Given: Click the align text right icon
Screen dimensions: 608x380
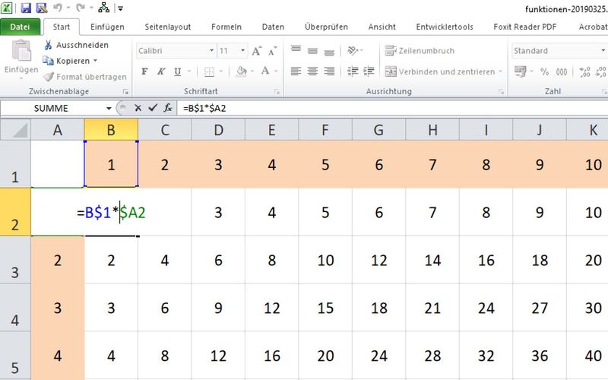Looking at the screenshot, I should (x=329, y=71).
